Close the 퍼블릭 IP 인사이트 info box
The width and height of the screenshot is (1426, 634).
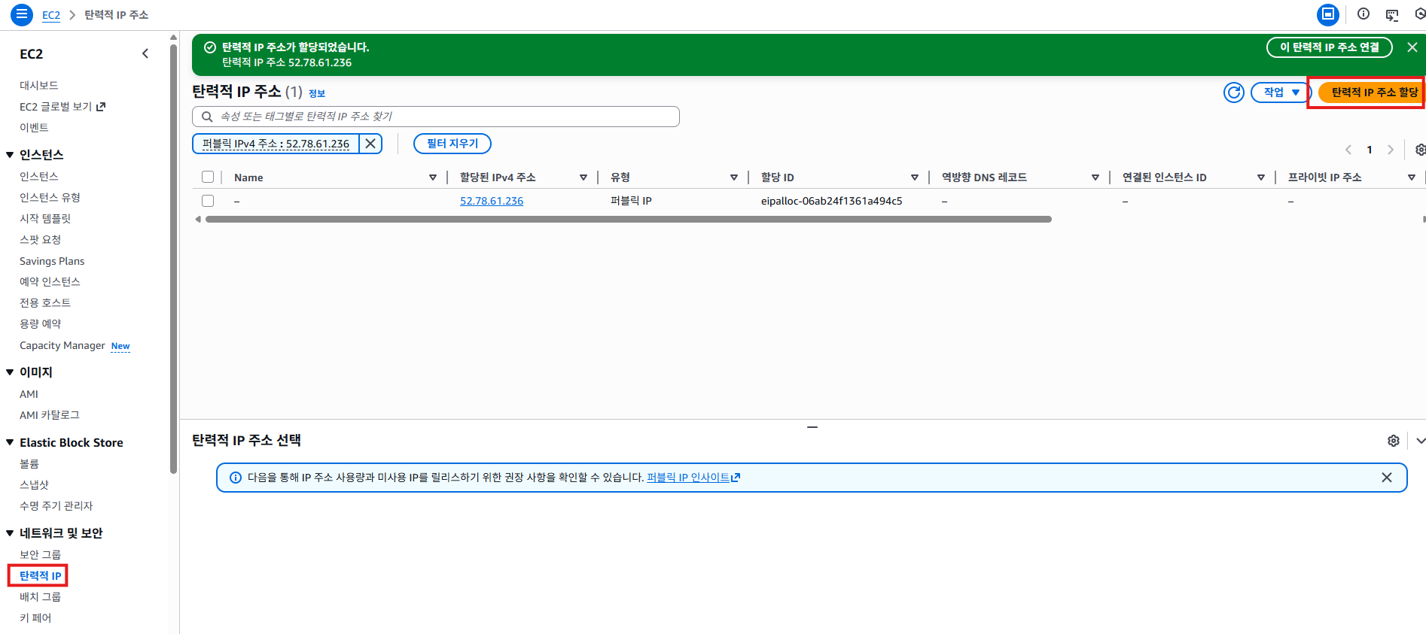[1386, 478]
